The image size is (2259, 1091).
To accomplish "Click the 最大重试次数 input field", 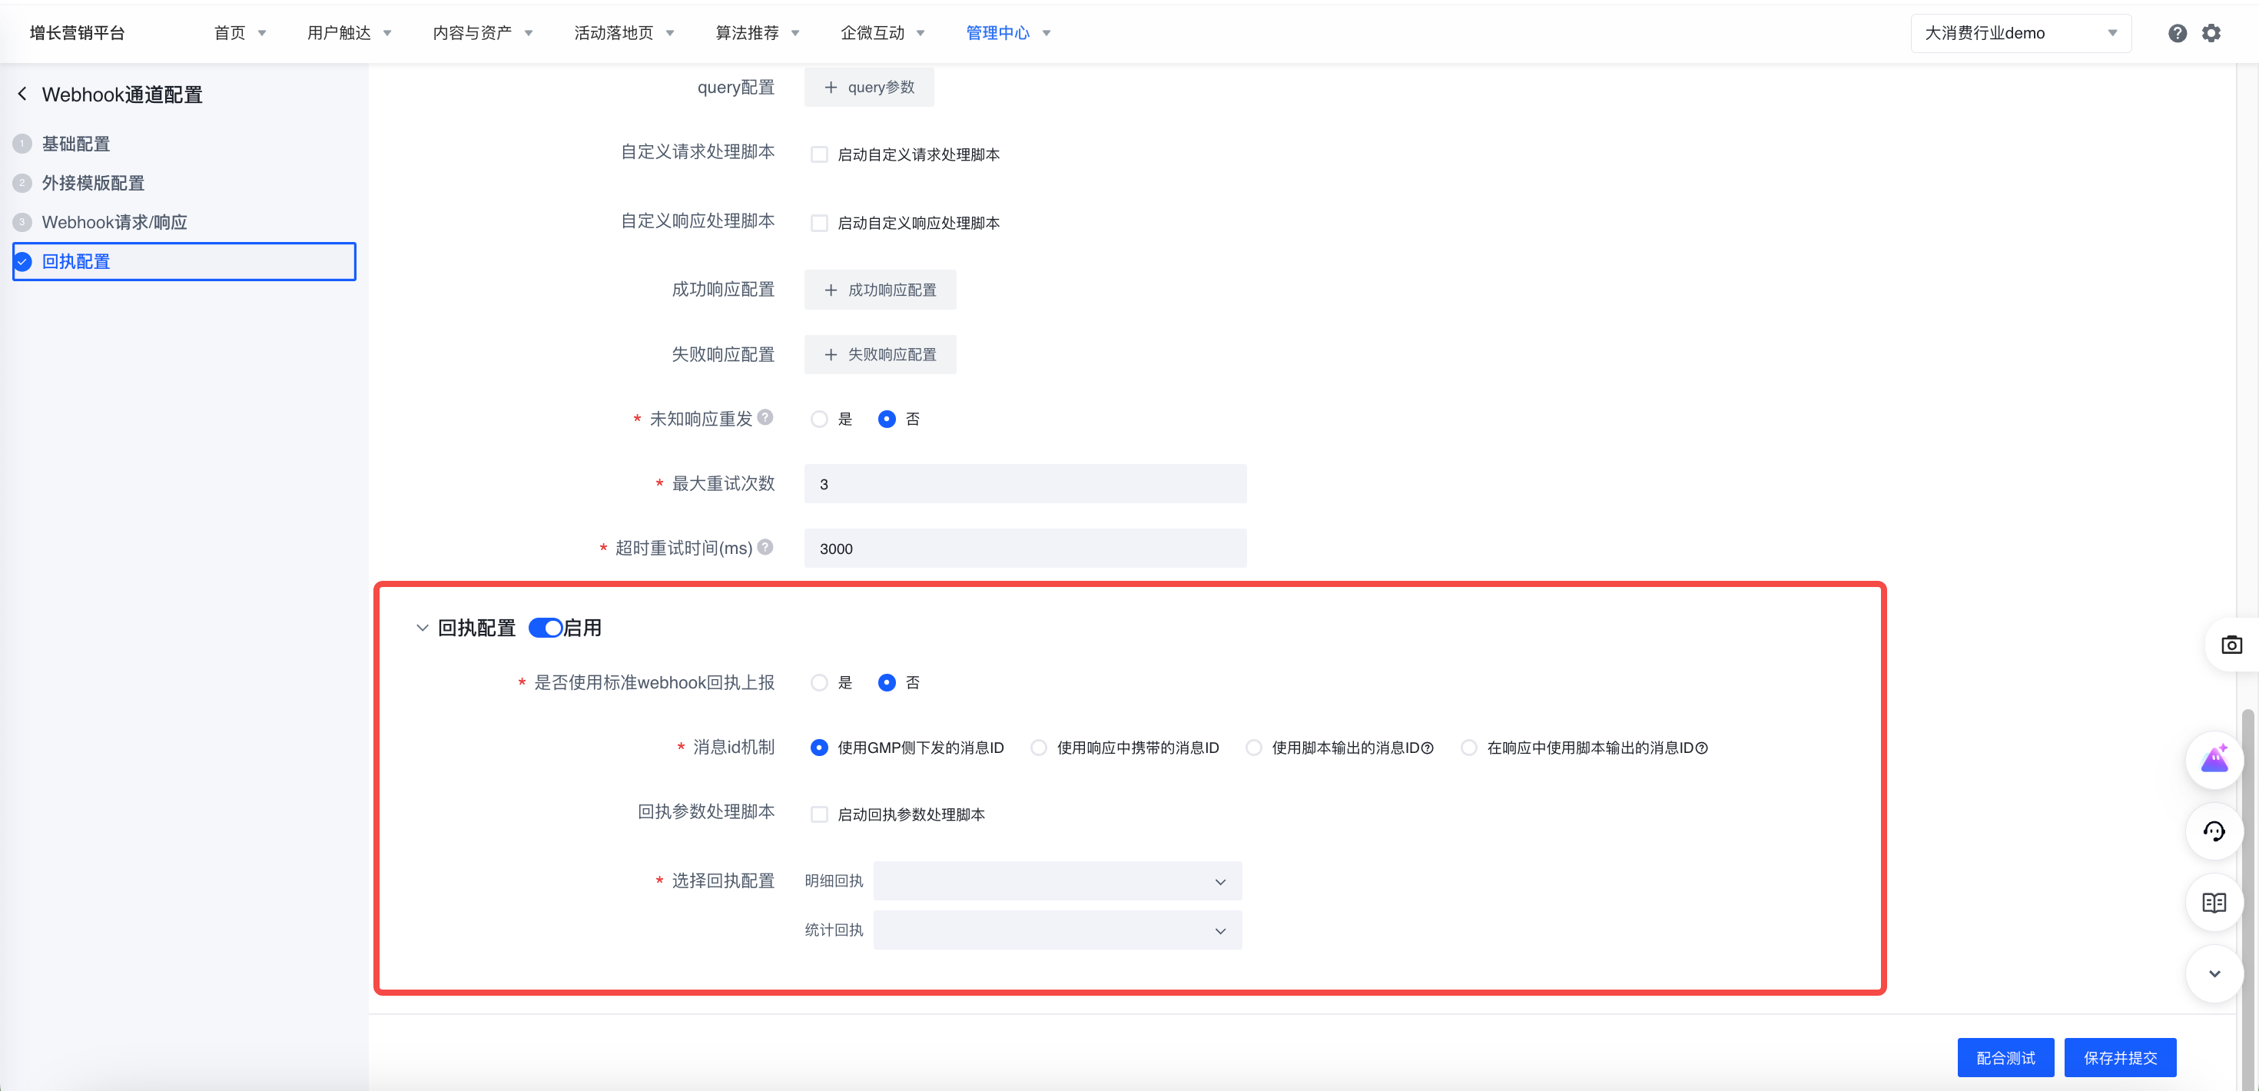I will click(x=1025, y=484).
